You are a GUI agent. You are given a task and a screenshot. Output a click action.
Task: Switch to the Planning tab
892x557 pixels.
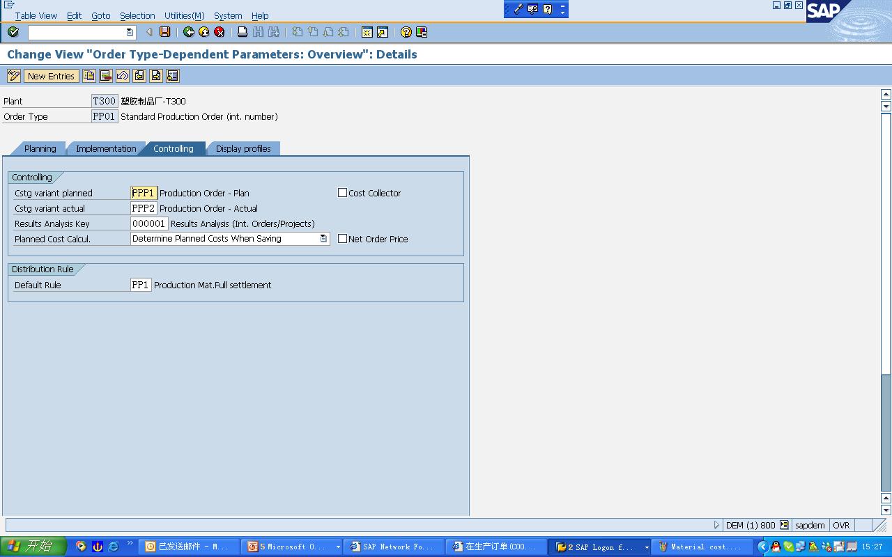tap(40, 148)
